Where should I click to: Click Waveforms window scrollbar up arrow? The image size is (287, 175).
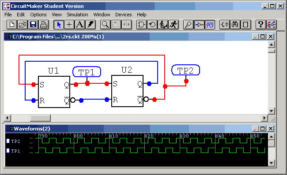click(271, 137)
